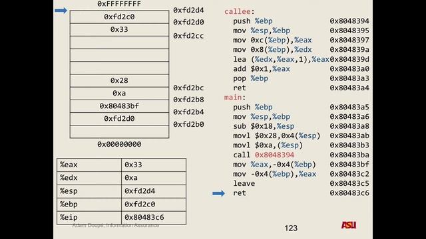The height and width of the screenshot is (239, 426).
Task: Click instruction mov %eax,-0x4(%ebp)
Action: pos(274,165)
